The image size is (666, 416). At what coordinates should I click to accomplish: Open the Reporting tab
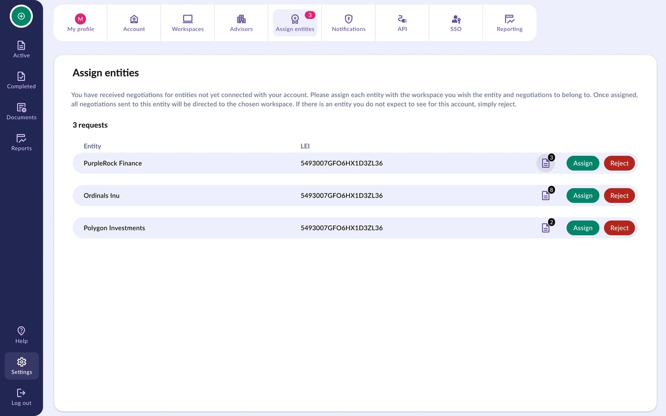[x=509, y=23]
